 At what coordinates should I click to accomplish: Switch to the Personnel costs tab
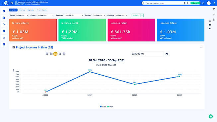click(41, 10)
